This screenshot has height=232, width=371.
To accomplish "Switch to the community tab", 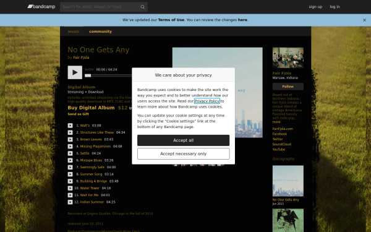I will click(100, 32).
